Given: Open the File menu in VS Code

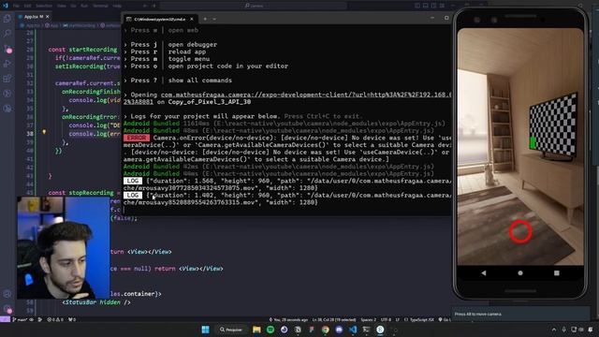Looking at the screenshot, I should point(16,6).
